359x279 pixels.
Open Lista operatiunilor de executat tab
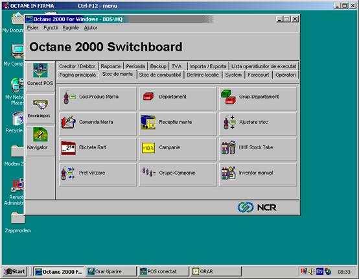click(x=264, y=66)
